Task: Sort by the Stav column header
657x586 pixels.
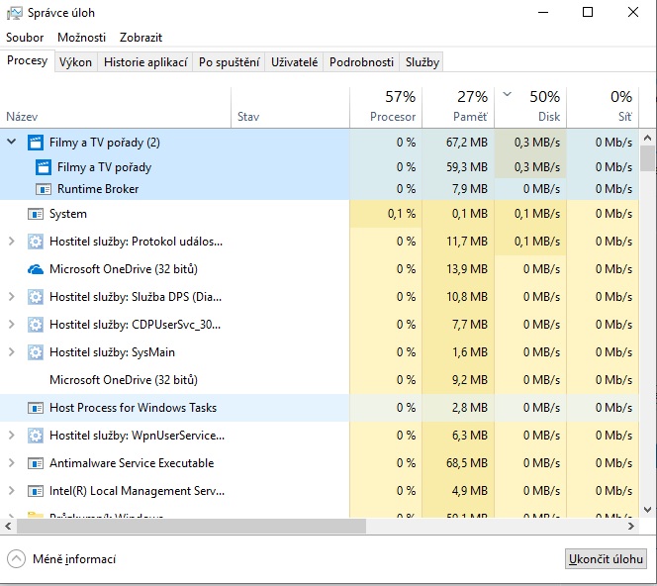Action: [290, 108]
